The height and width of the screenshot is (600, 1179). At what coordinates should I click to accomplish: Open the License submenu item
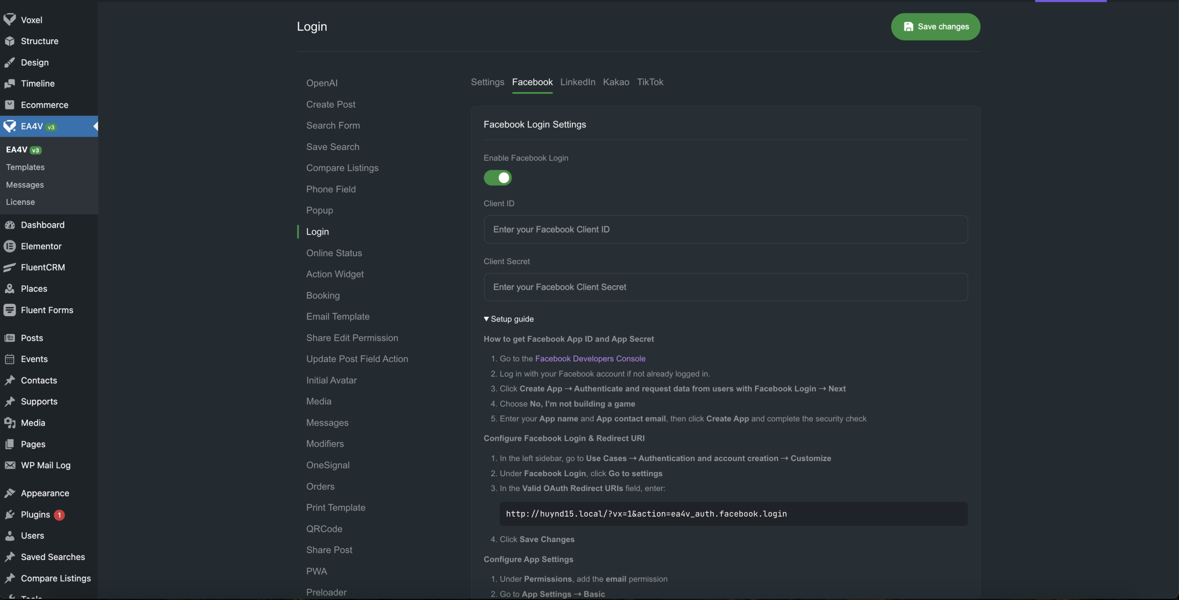click(x=20, y=202)
